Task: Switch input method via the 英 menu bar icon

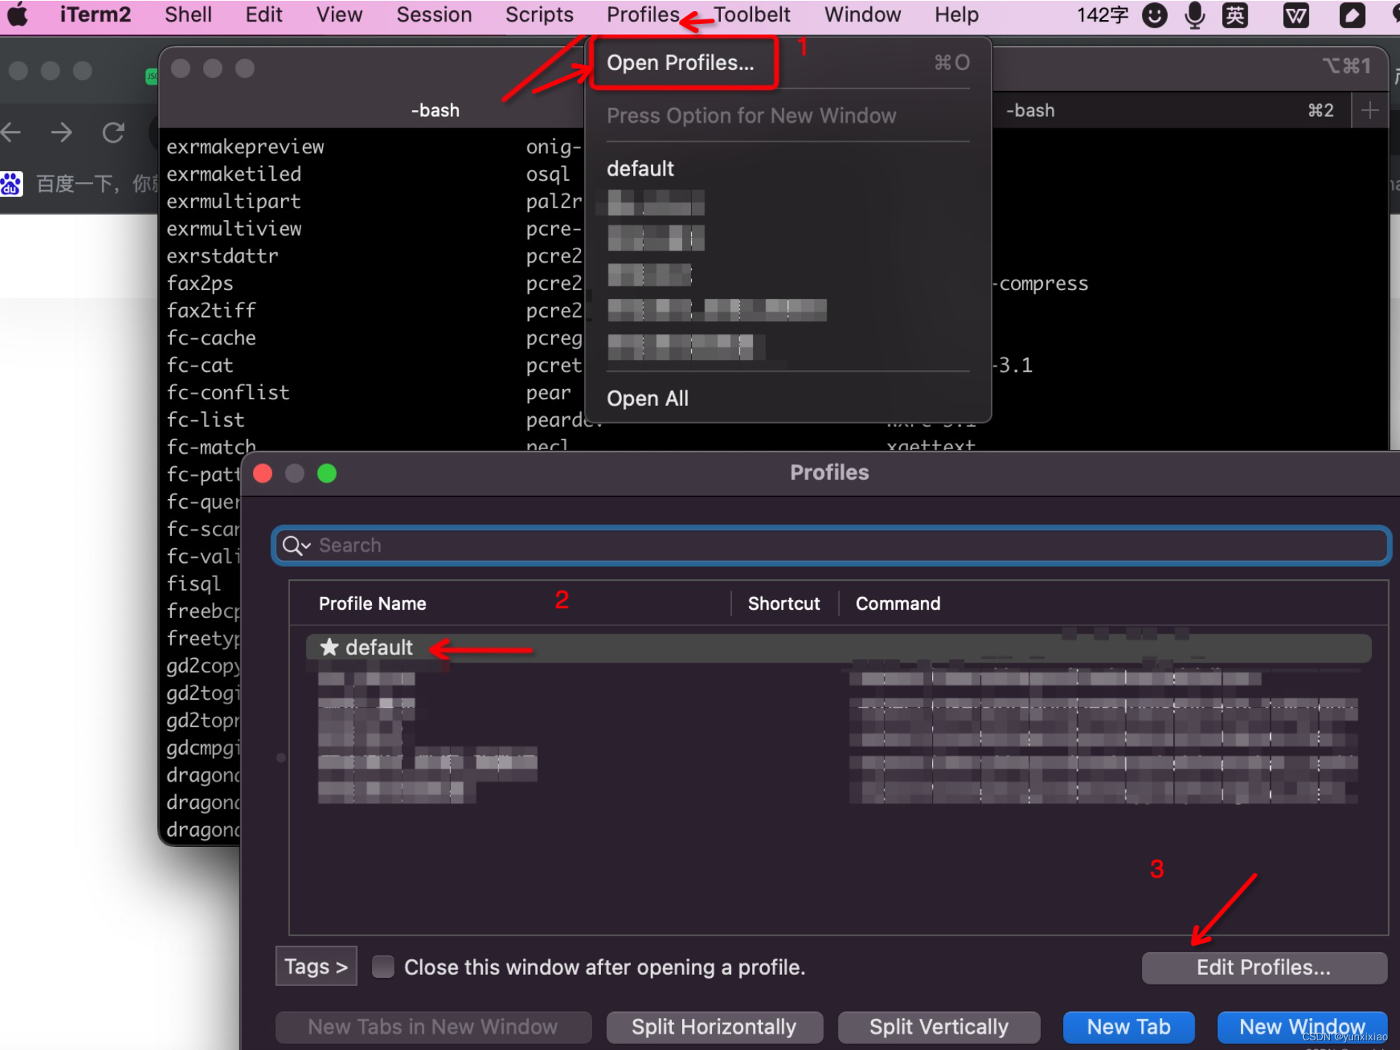Action: (x=1235, y=14)
